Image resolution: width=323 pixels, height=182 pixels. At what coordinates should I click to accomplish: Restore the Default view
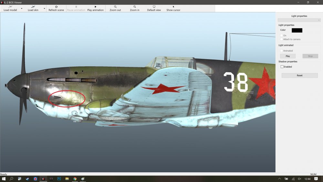pos(154,8)
